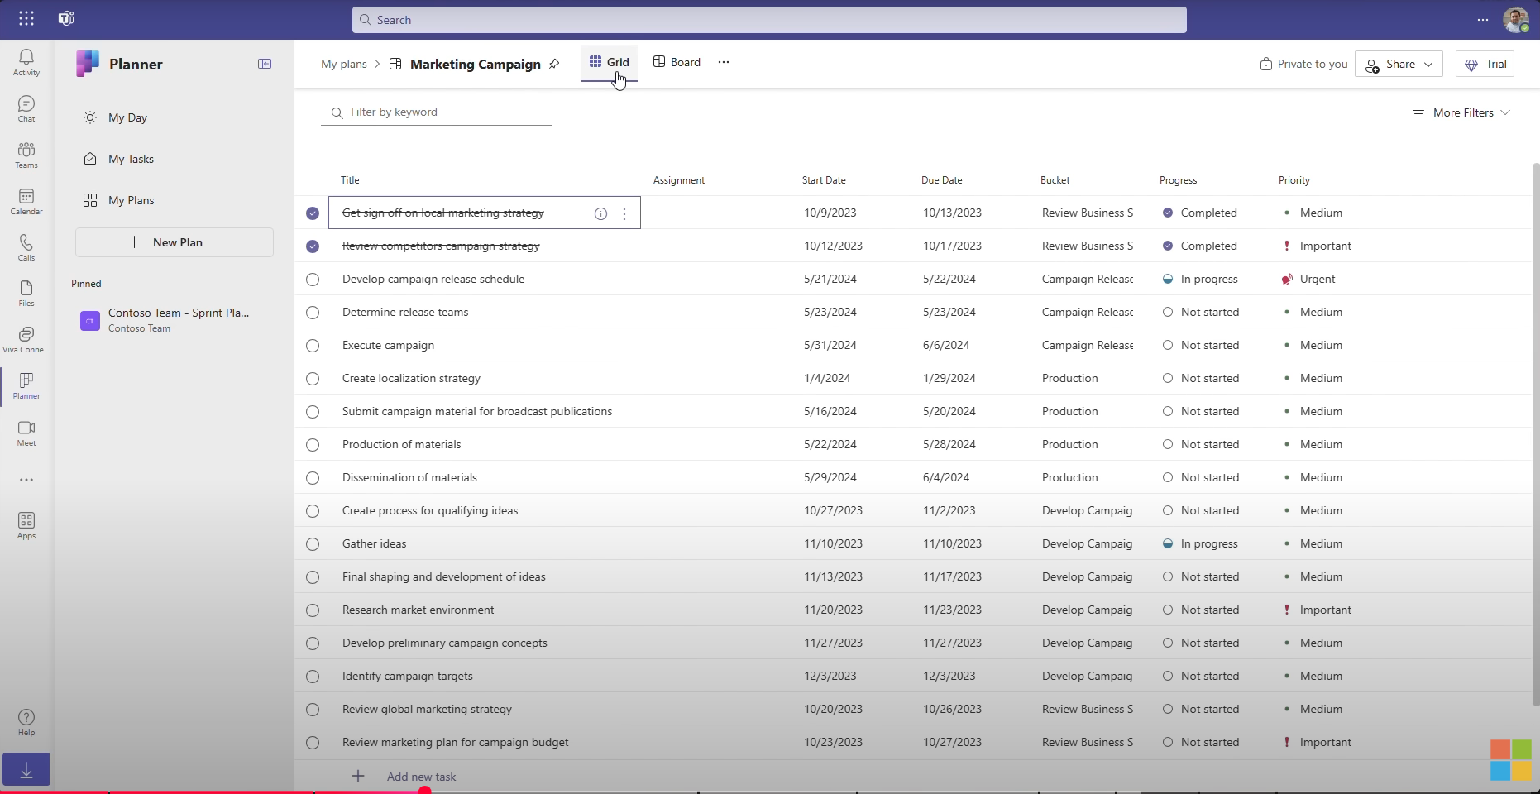Switch to the Board view tab
The image size is (1540, 794).
(x=677, y=63)
